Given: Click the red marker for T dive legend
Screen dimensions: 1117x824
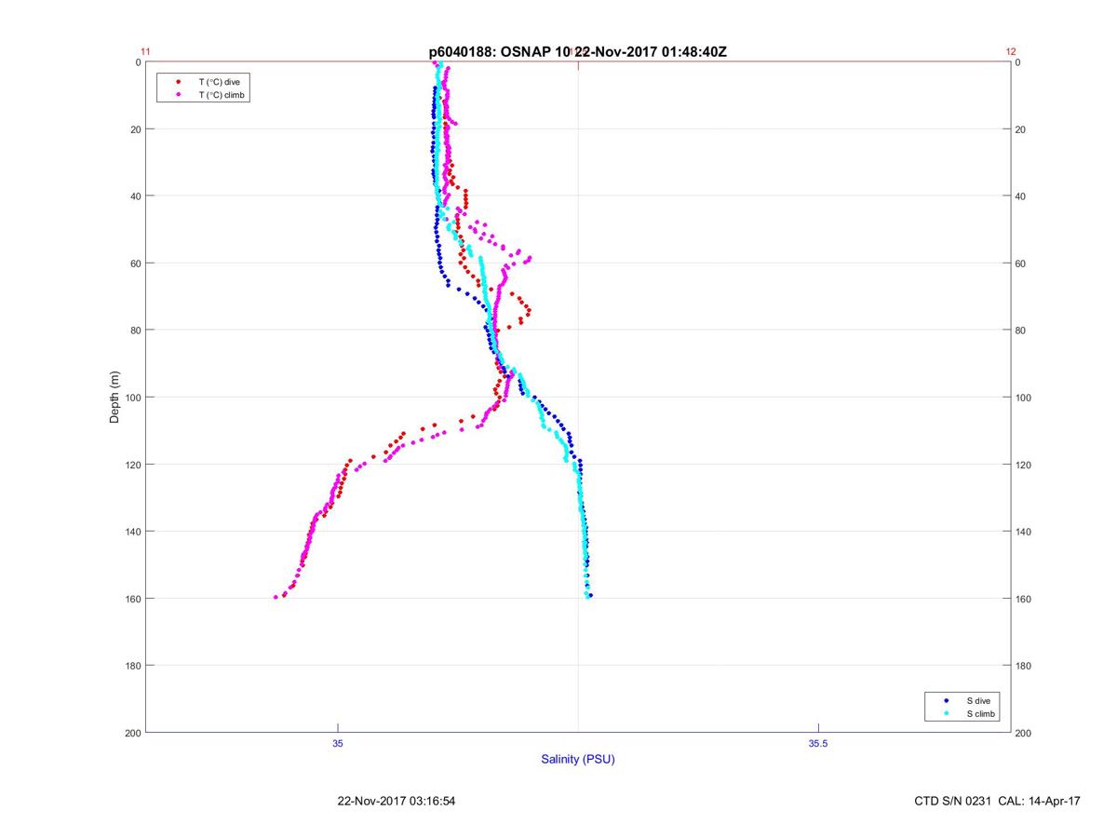Looking at the screenshot, I should 178,82.
